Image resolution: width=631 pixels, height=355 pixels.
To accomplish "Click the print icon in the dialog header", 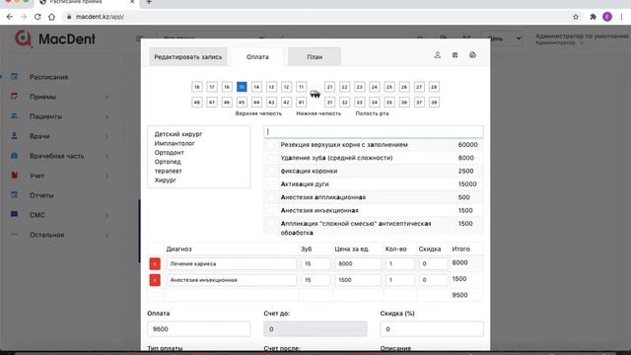I will click(x=472, y=55).
